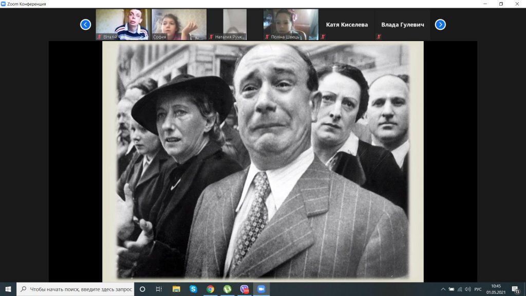Open File Explorer from taskbar

click(176, 289)
